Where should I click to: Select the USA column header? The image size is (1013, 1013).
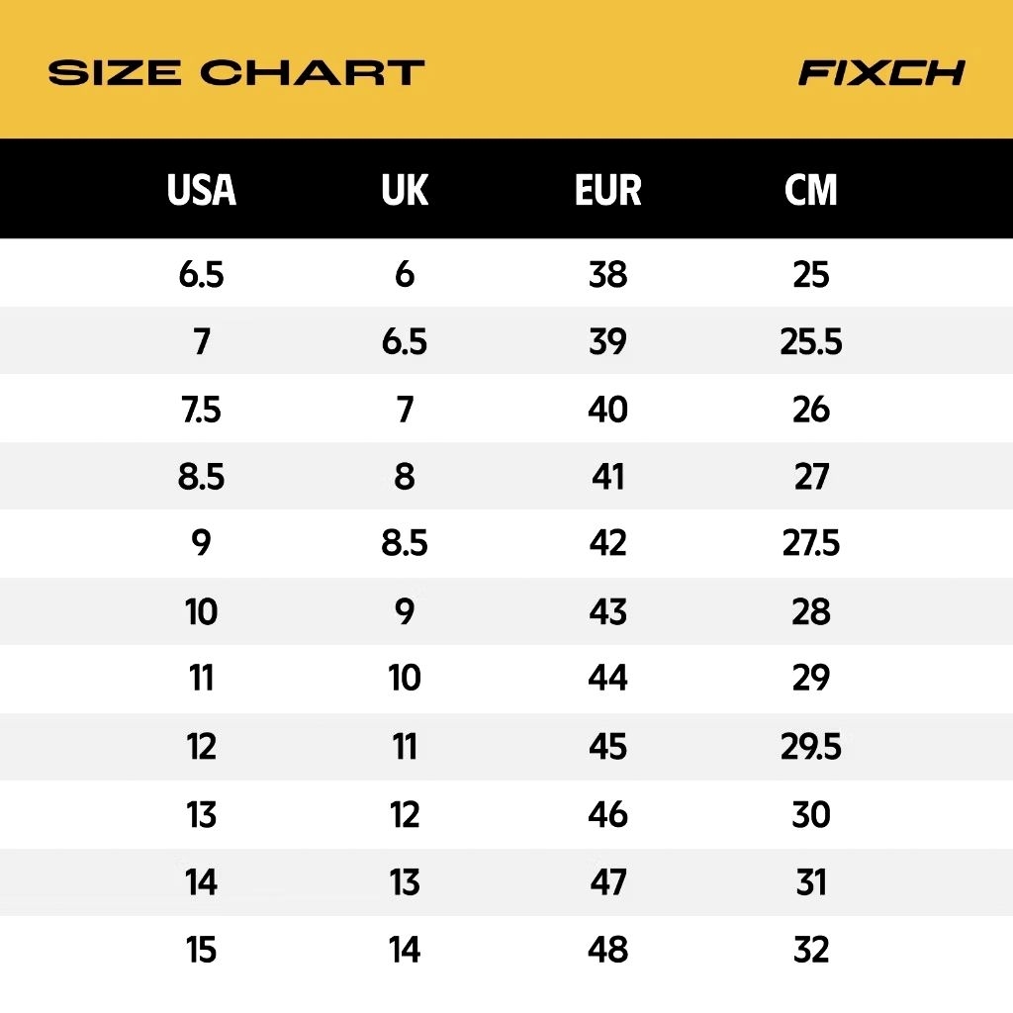point(202,190)
